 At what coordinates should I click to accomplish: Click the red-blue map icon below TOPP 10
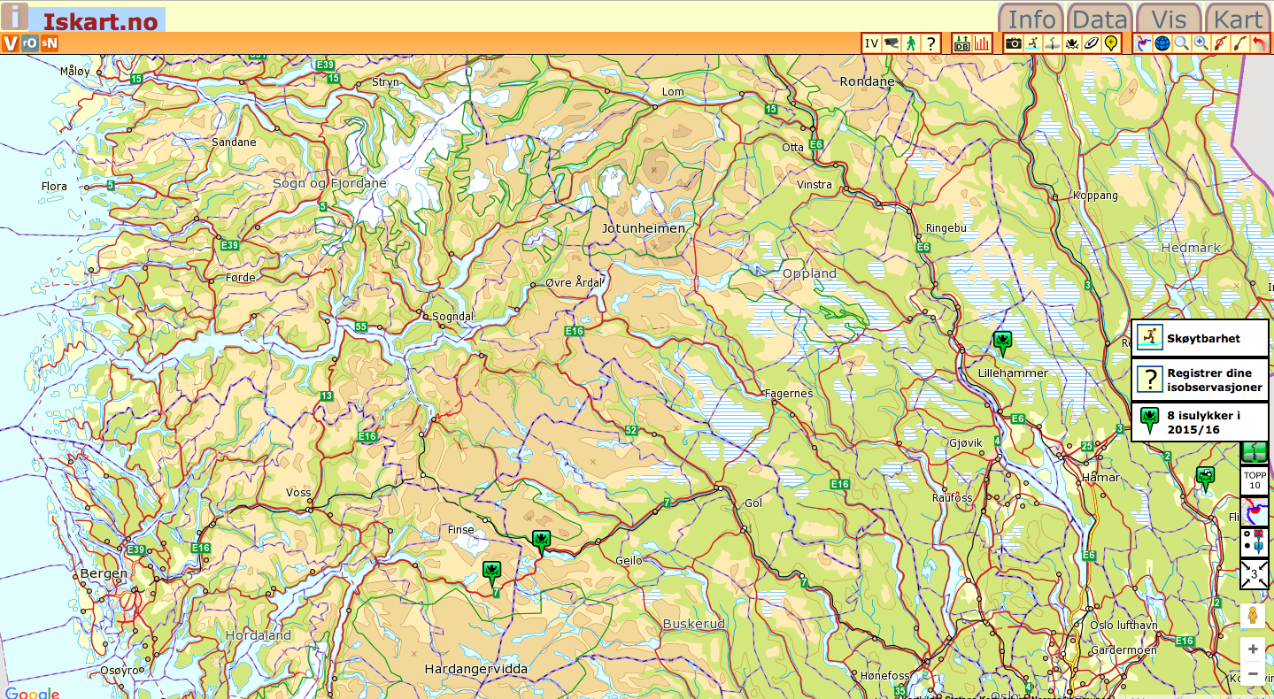click(1254, 511)
